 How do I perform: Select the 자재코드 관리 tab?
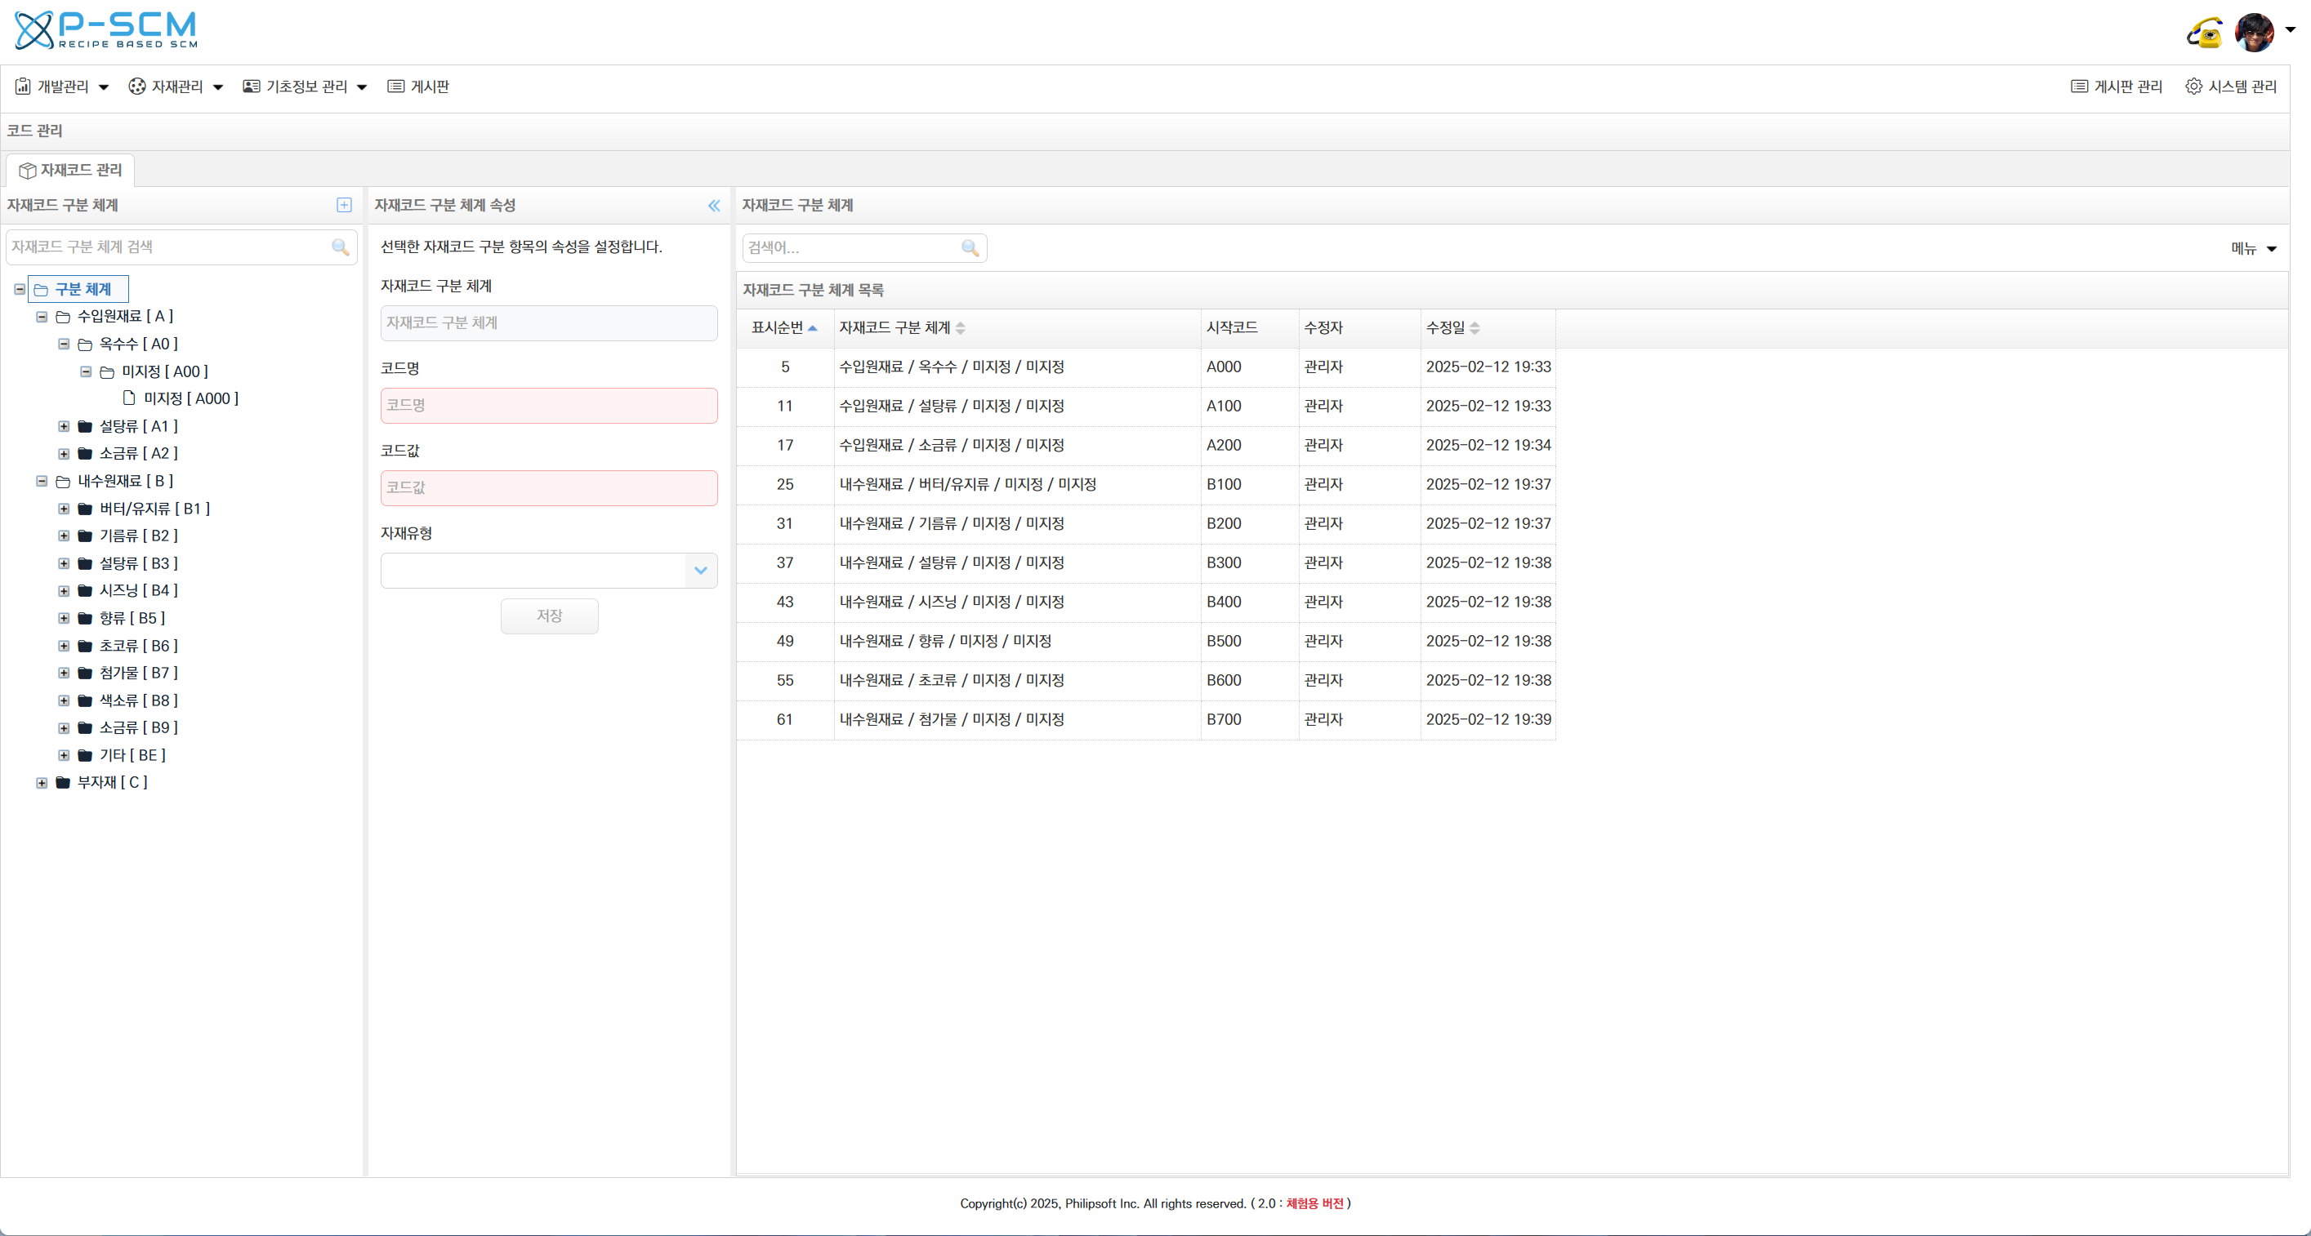coord(70,171)
